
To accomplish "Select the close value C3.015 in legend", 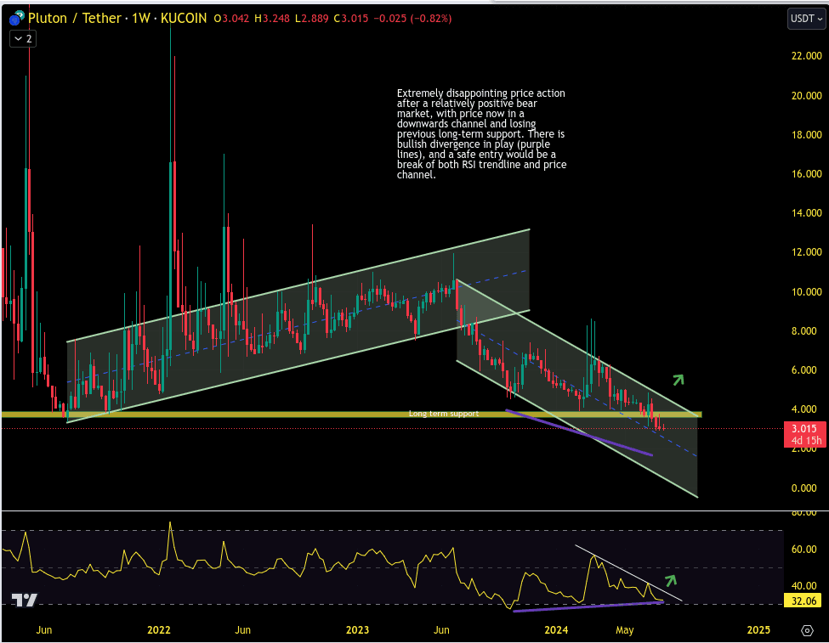I will (x=351, y=19).
